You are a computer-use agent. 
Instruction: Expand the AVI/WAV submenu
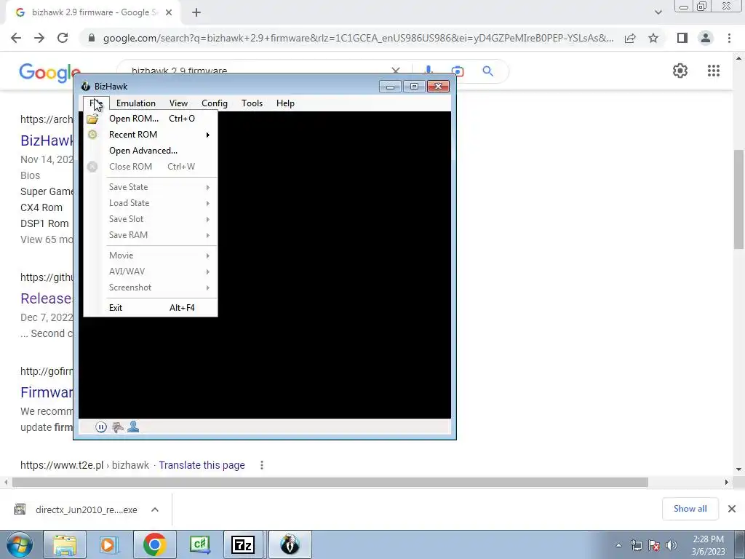click(x=151, y=271)
